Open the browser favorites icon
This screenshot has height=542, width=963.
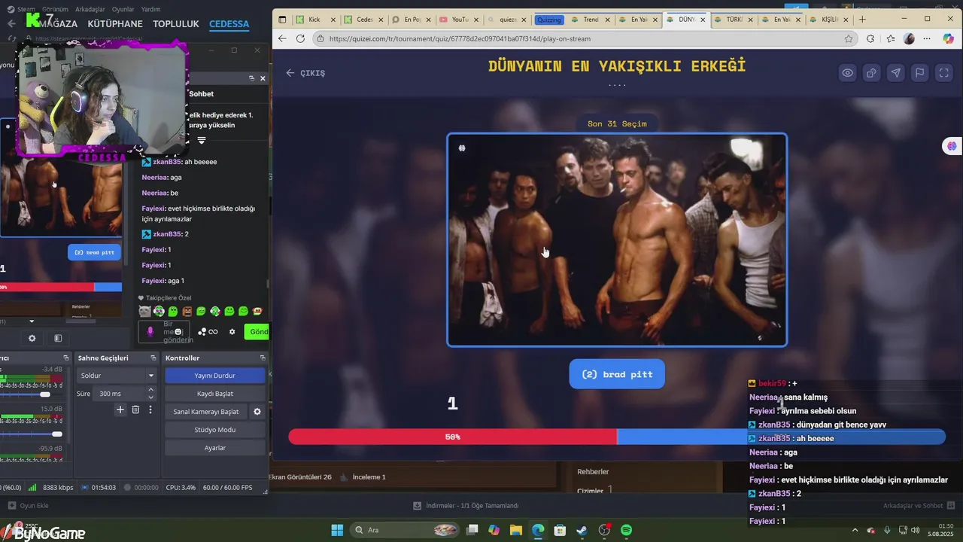891,38
